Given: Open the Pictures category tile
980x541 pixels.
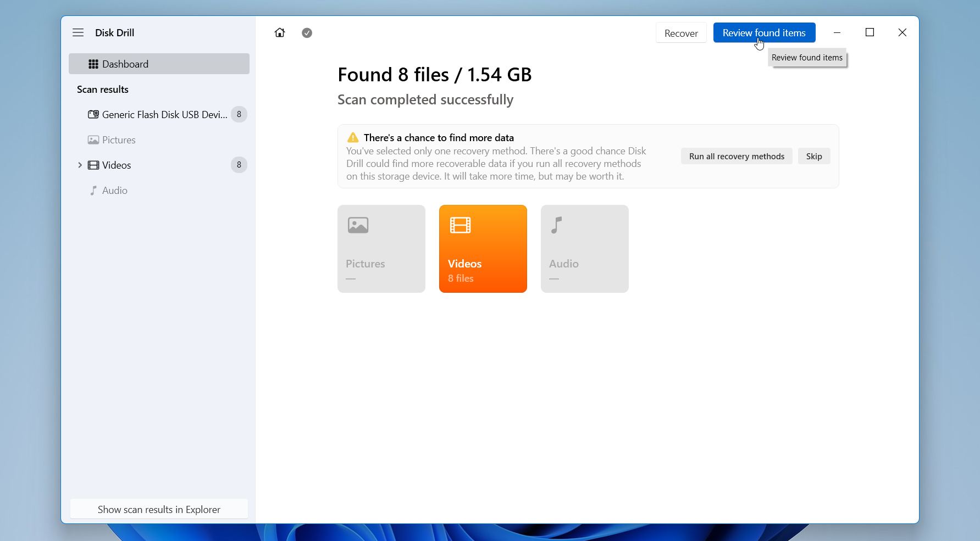Looking at the screenshot, I should (x=381, y=249).
